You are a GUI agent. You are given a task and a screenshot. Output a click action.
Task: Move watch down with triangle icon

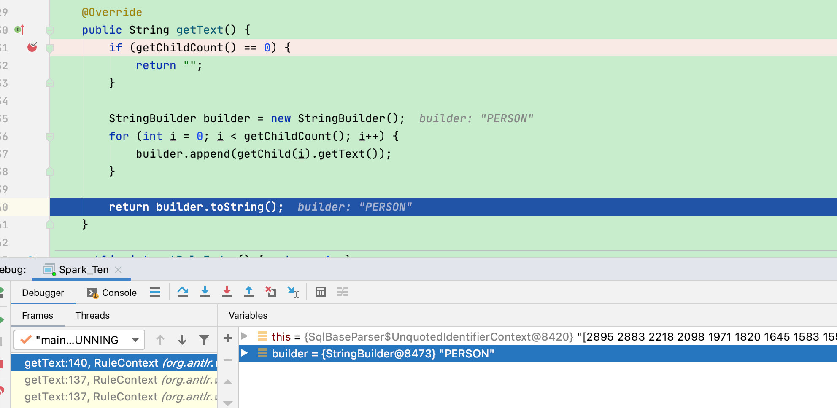tap(228, 403)
